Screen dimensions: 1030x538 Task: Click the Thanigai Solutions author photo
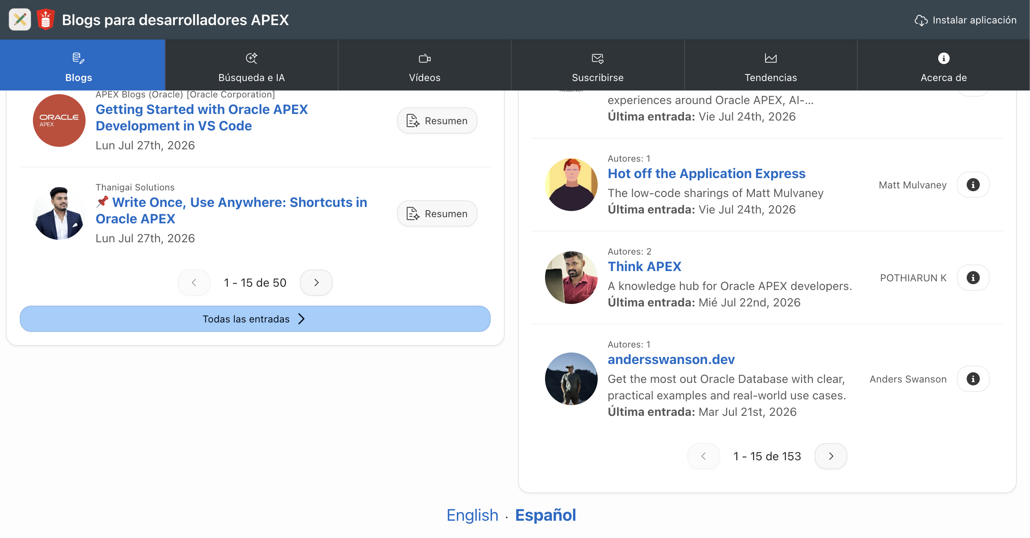pos(59,213)
